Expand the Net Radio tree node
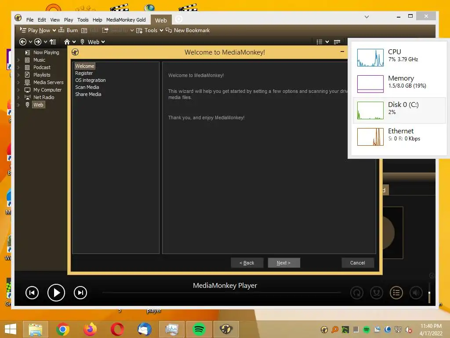450x338 pixels. coord(18,97)
